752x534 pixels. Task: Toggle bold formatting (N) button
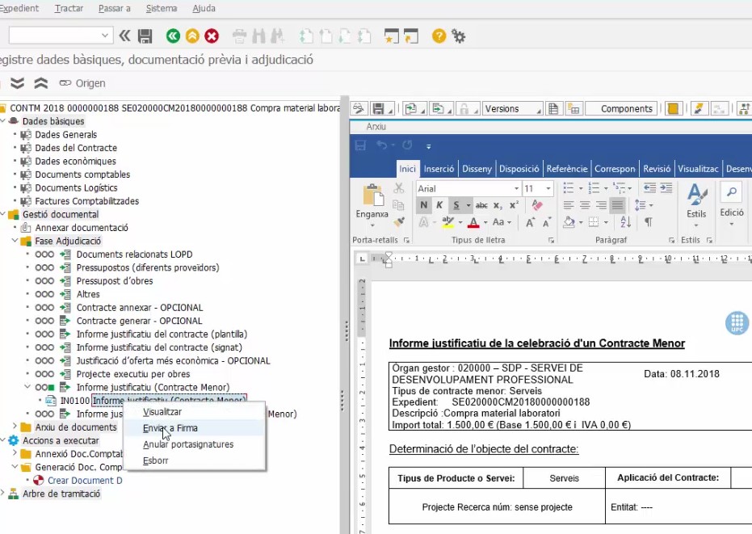[x=423, y=205]
